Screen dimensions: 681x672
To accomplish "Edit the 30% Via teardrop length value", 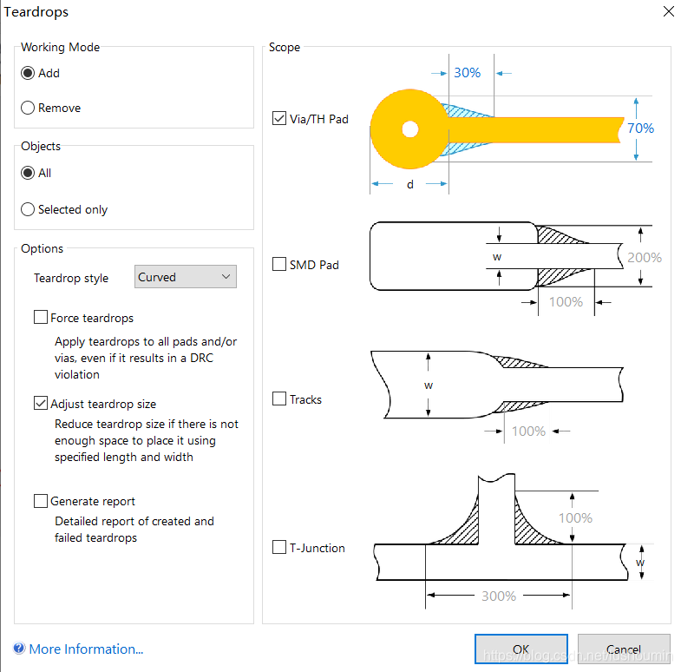I will [x=467, y=73].
